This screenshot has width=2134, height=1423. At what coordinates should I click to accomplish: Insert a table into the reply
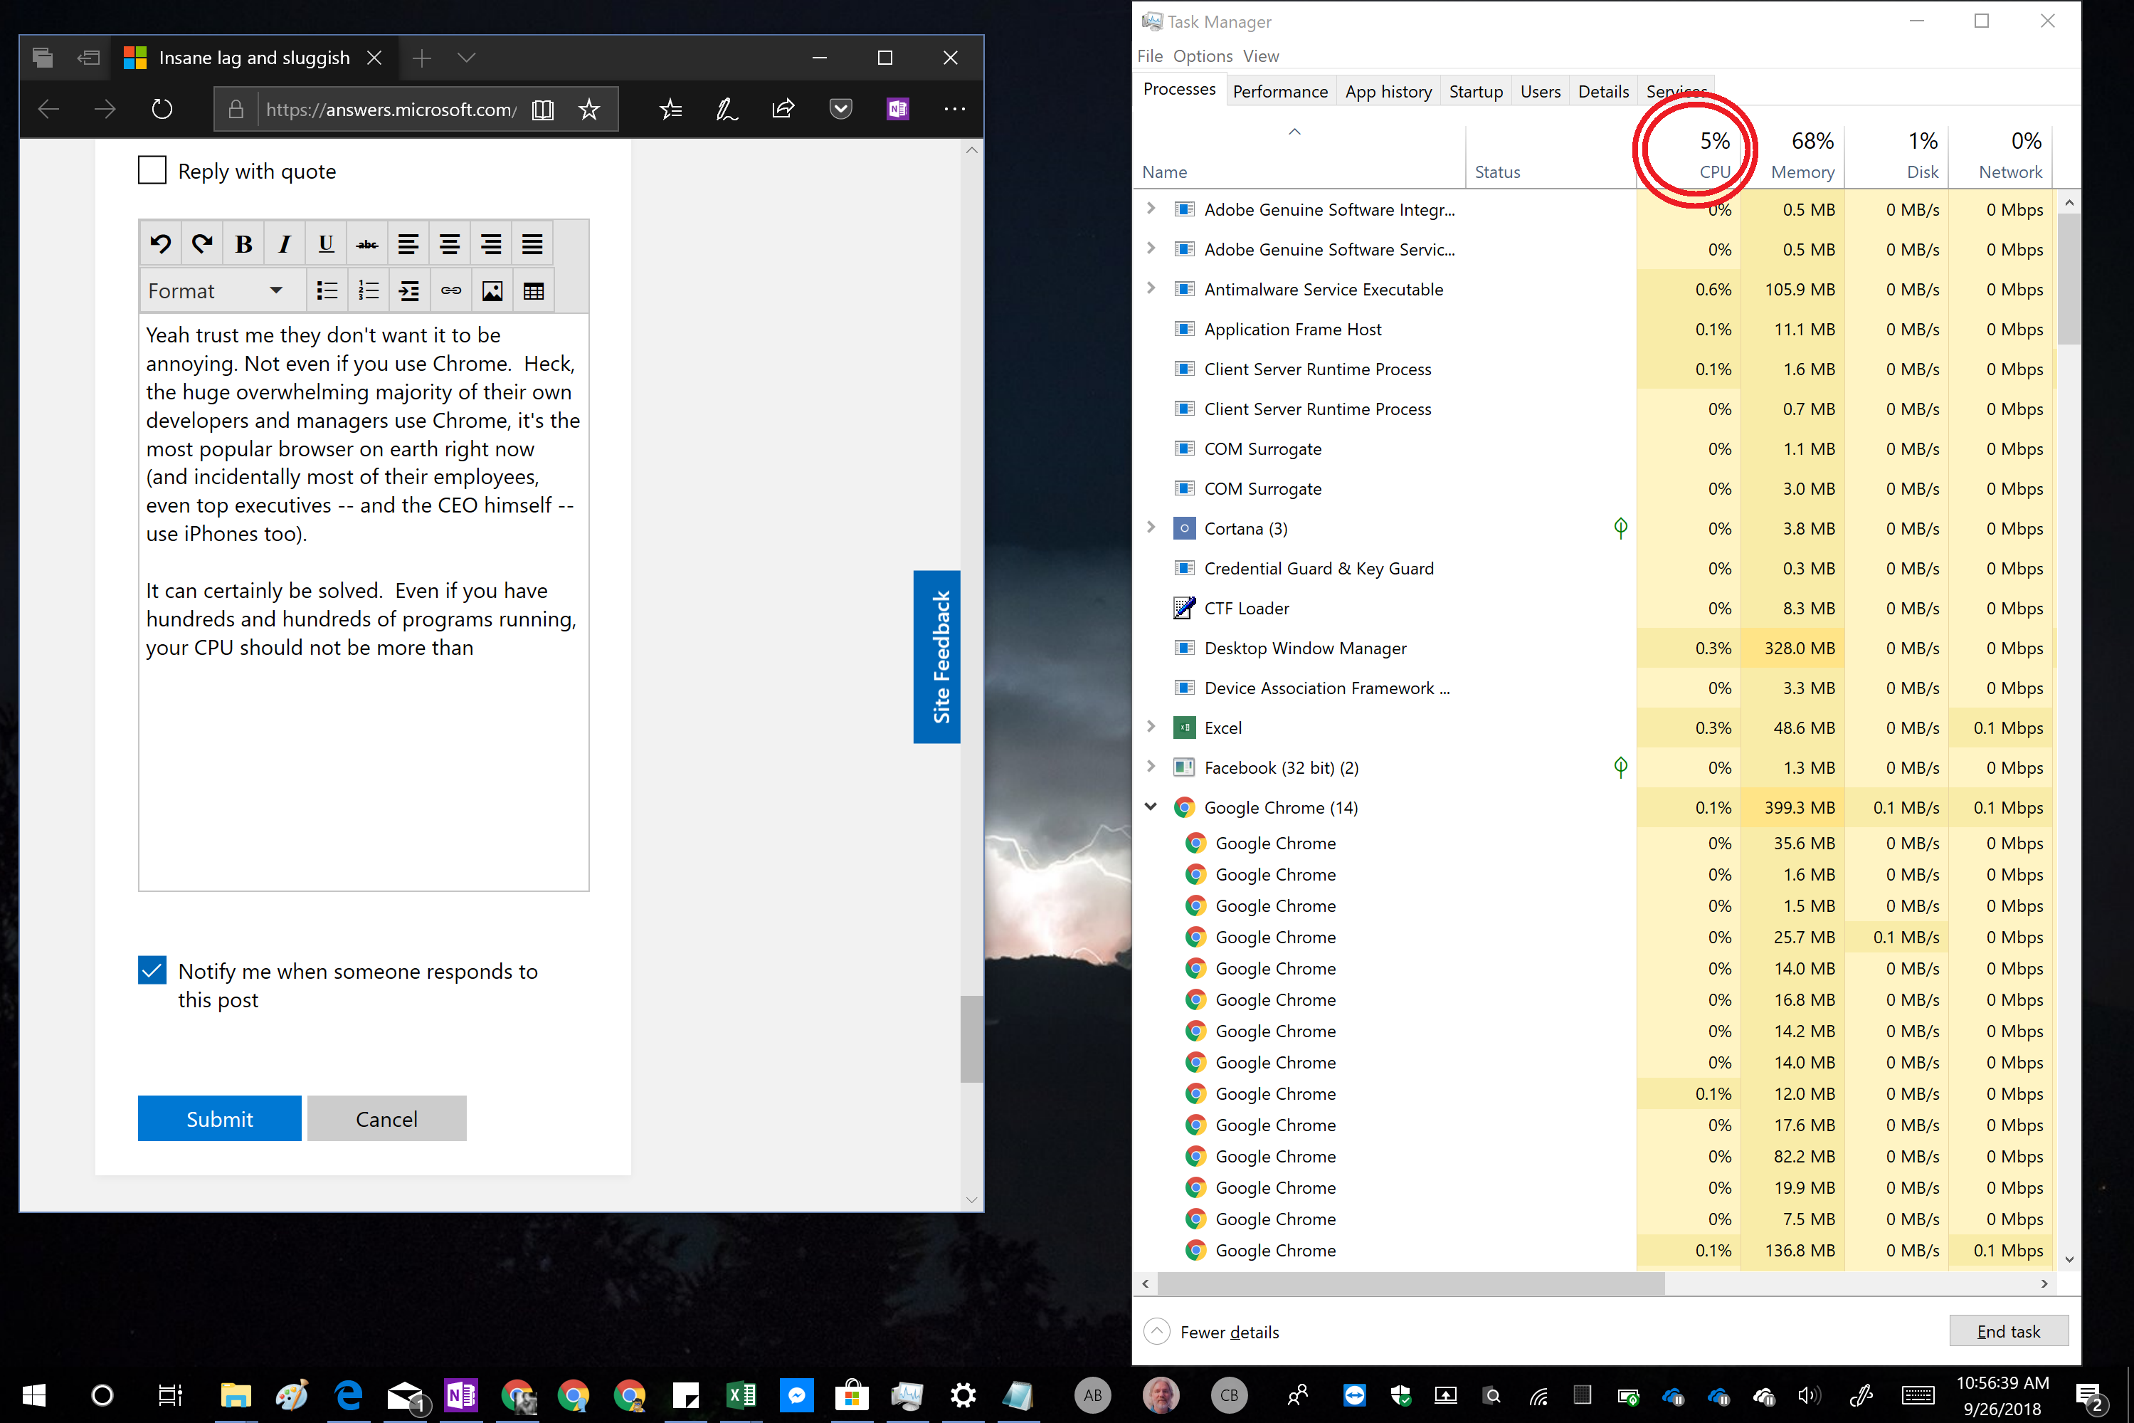pos(533,290)
